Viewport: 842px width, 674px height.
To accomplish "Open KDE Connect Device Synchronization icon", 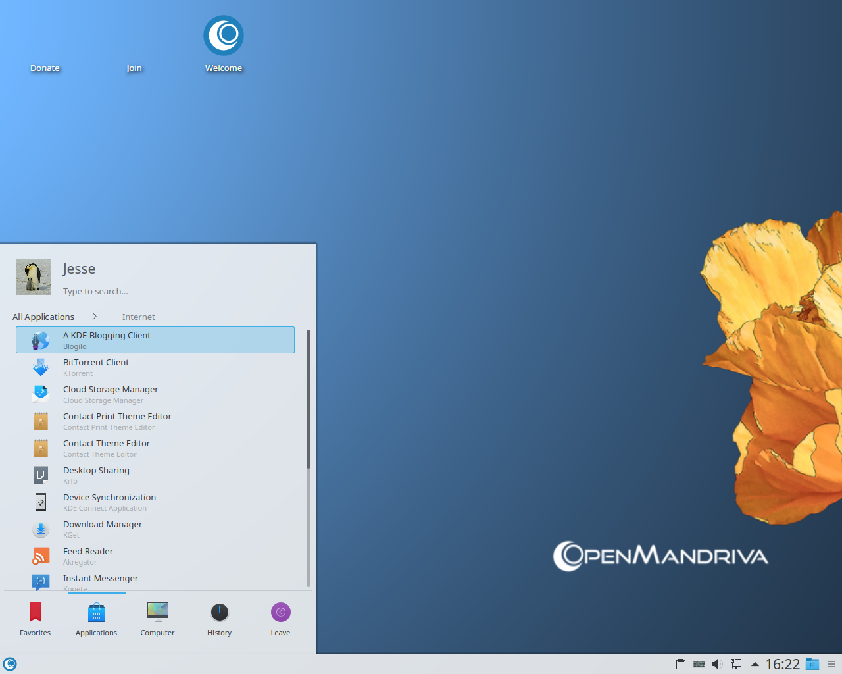I will tap(41, 502).
